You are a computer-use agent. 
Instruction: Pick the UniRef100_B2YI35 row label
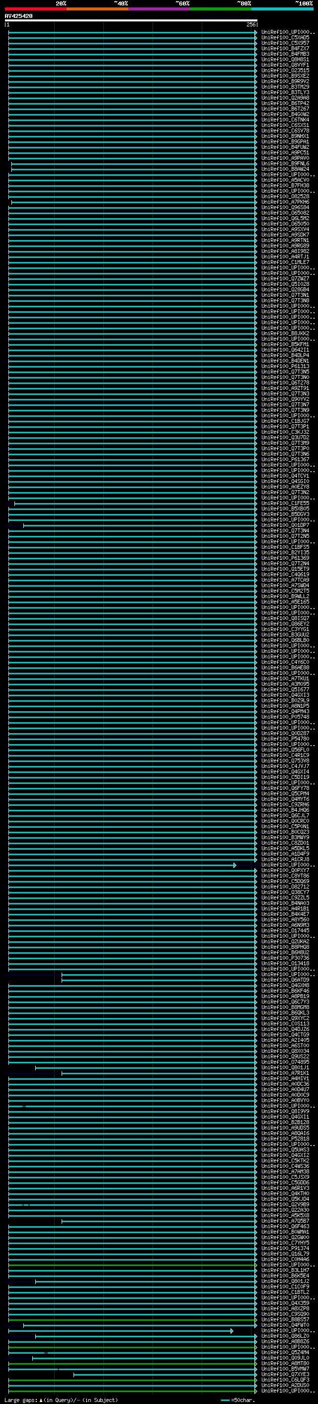(285, 553)
